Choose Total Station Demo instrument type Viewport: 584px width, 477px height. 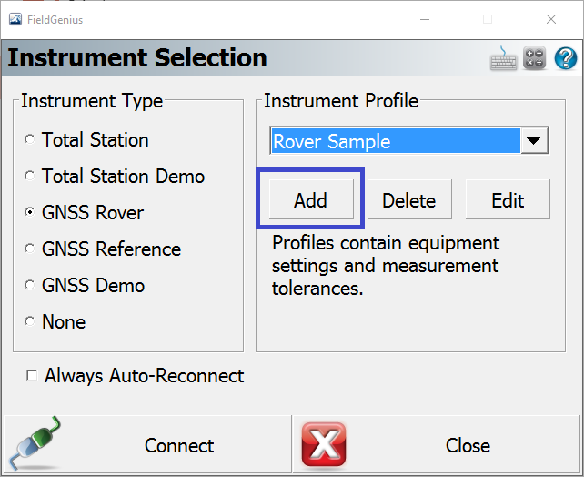tap(31, 177)
